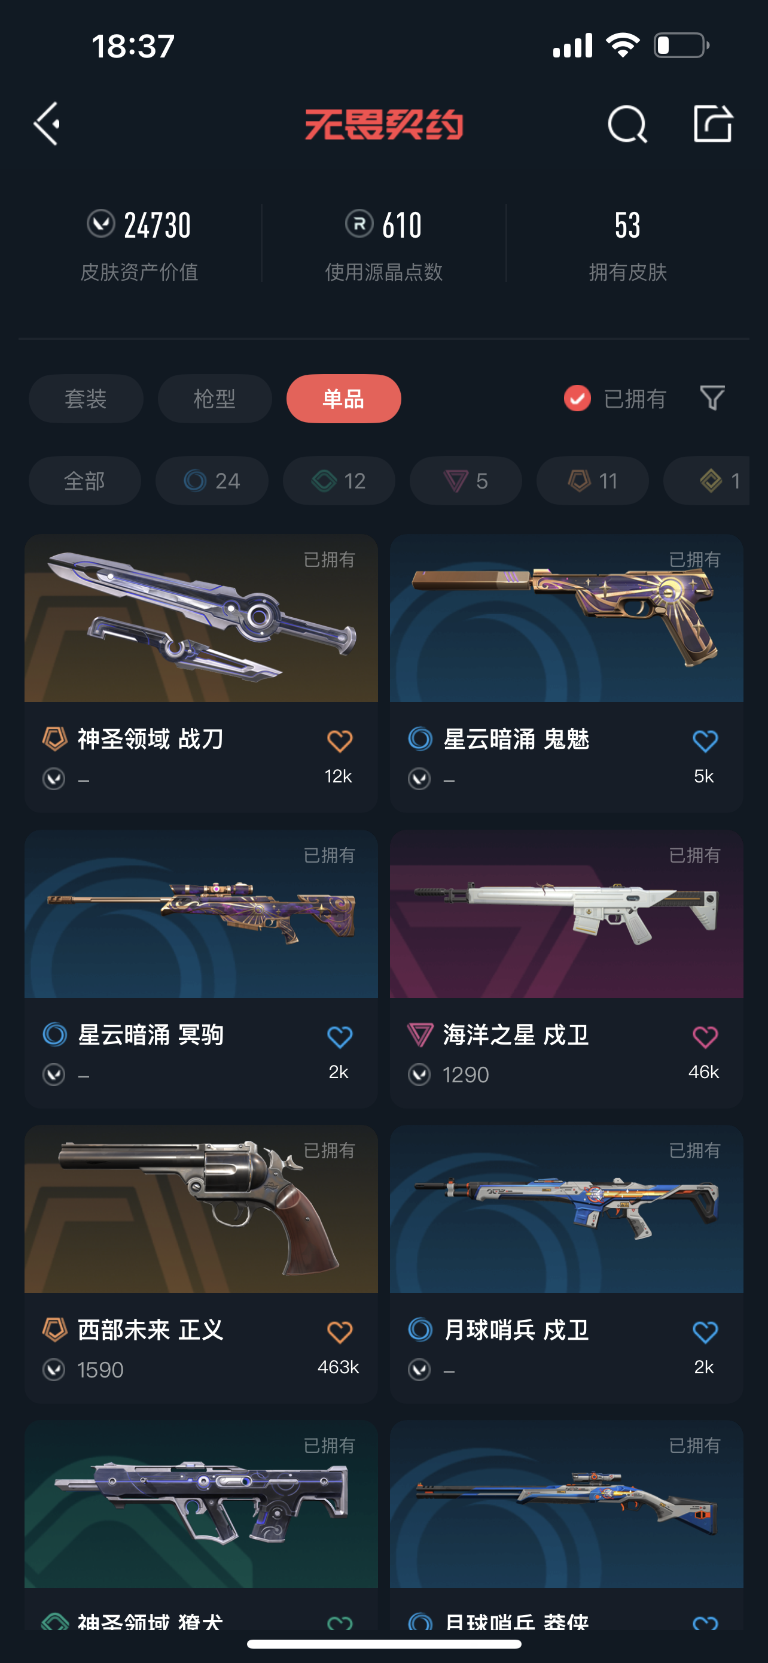
Task: Filter by blue tier with 24 skins
Action: 212,481
